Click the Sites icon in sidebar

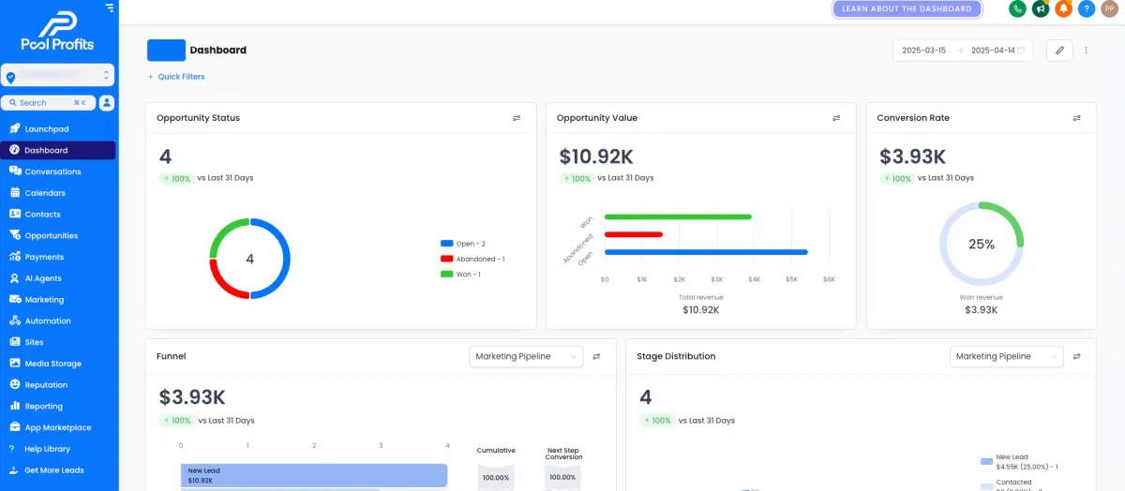click(x=15, y=342)
